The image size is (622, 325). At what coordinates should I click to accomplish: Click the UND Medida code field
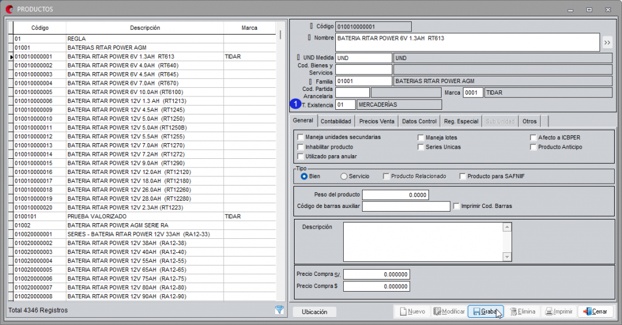(364, 58)
